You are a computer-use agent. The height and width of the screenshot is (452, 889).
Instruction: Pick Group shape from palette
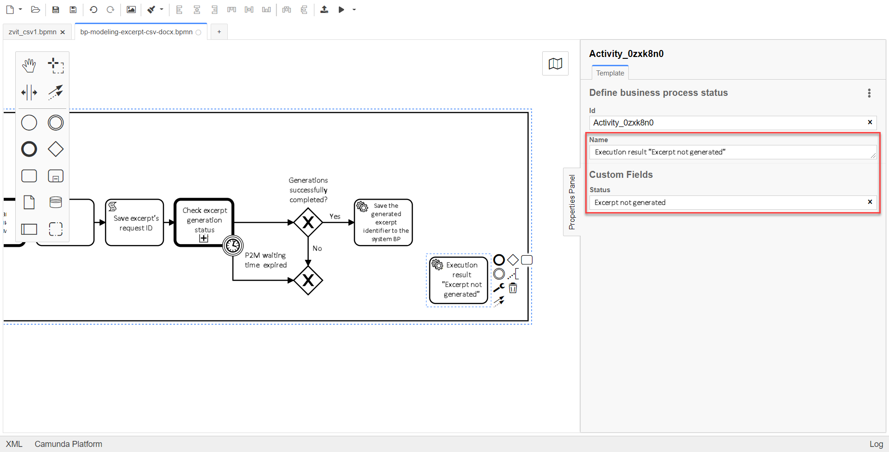(x=56, y=229)
